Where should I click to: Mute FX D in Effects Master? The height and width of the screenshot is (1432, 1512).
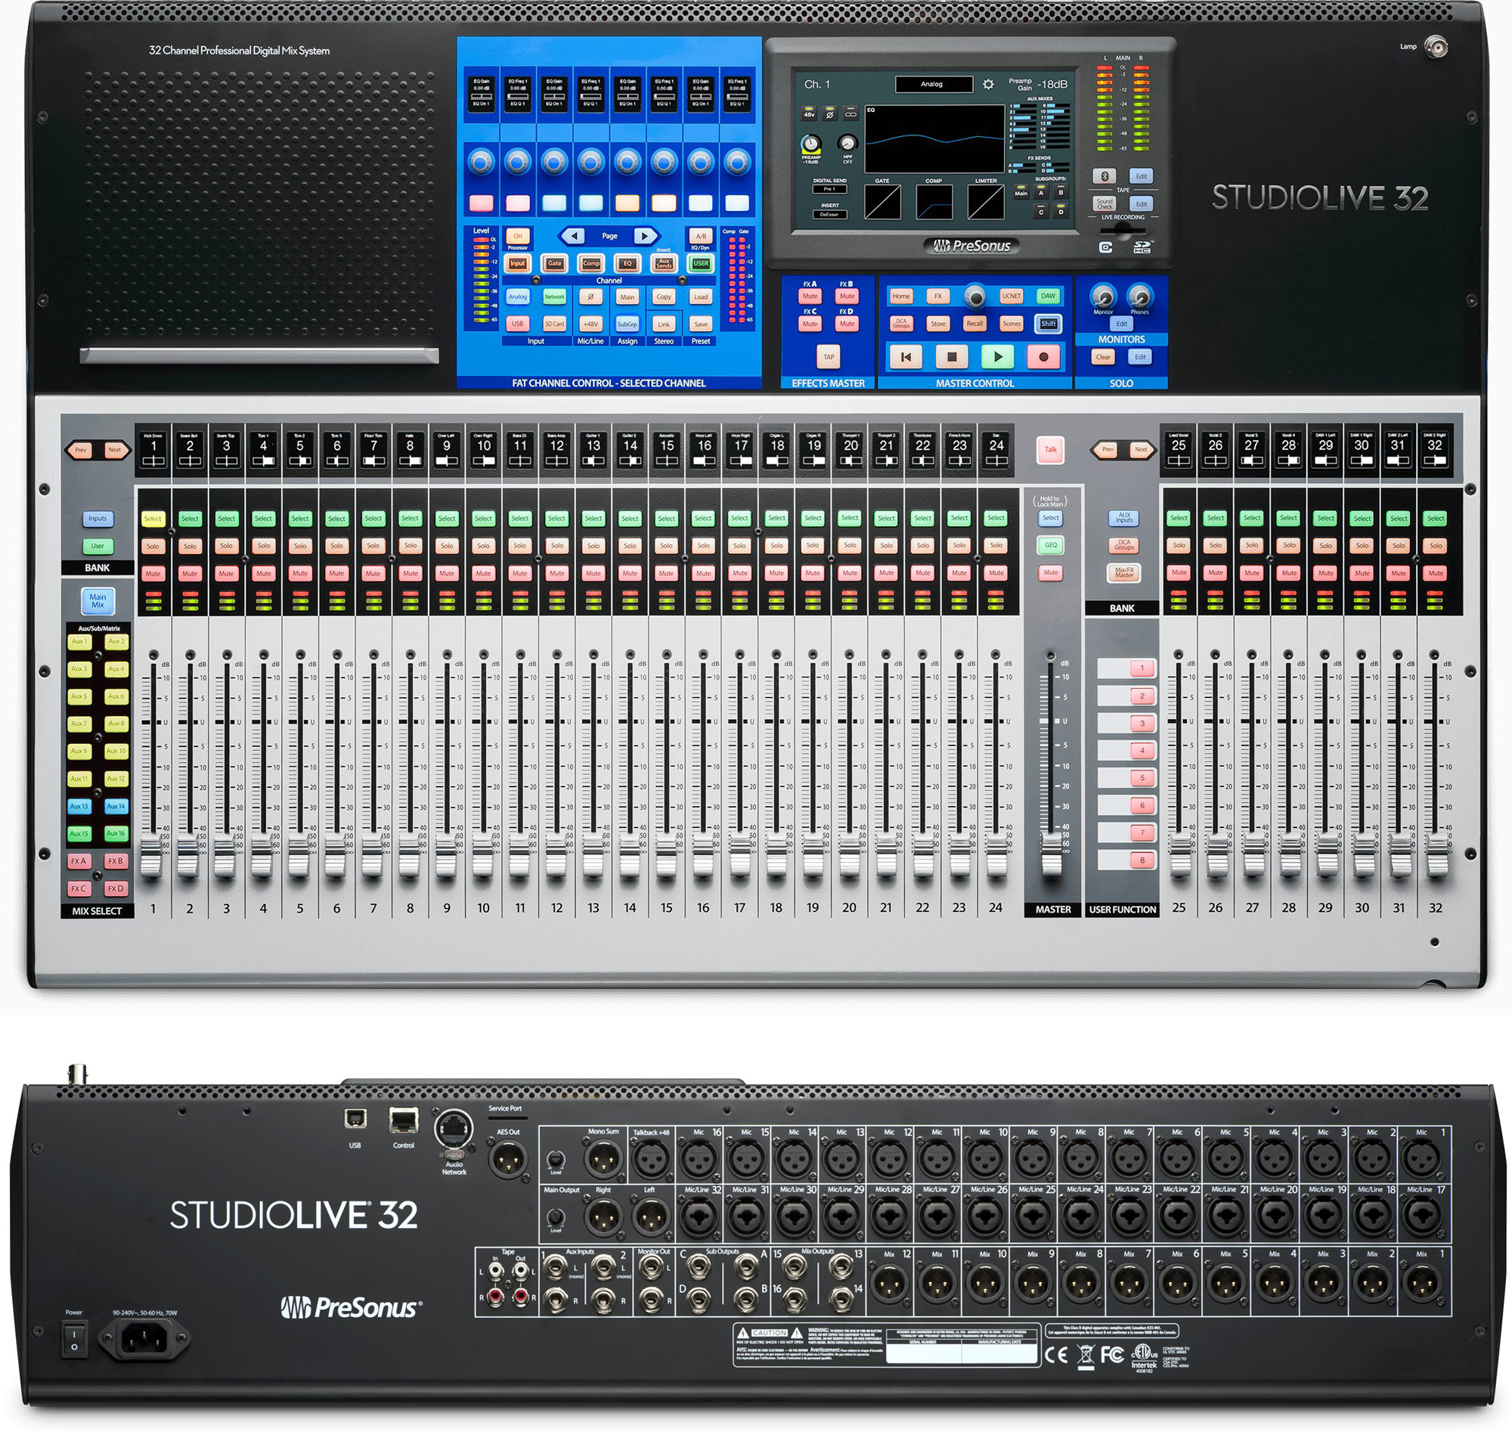tap(847, 324)
